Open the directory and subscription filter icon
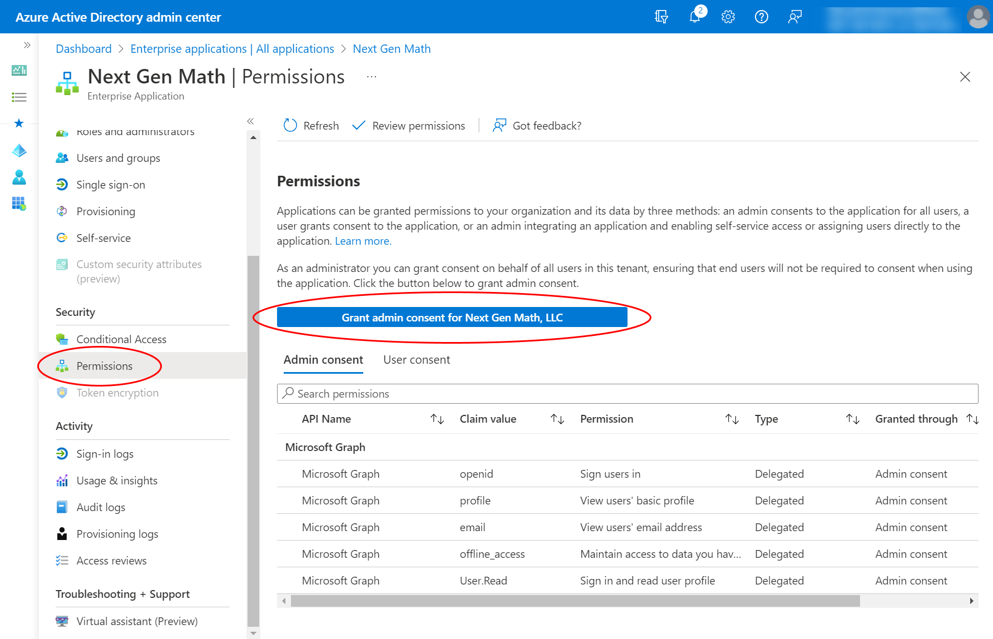The height and width of the screenshot is (639, 993). (x=661, y=17)
